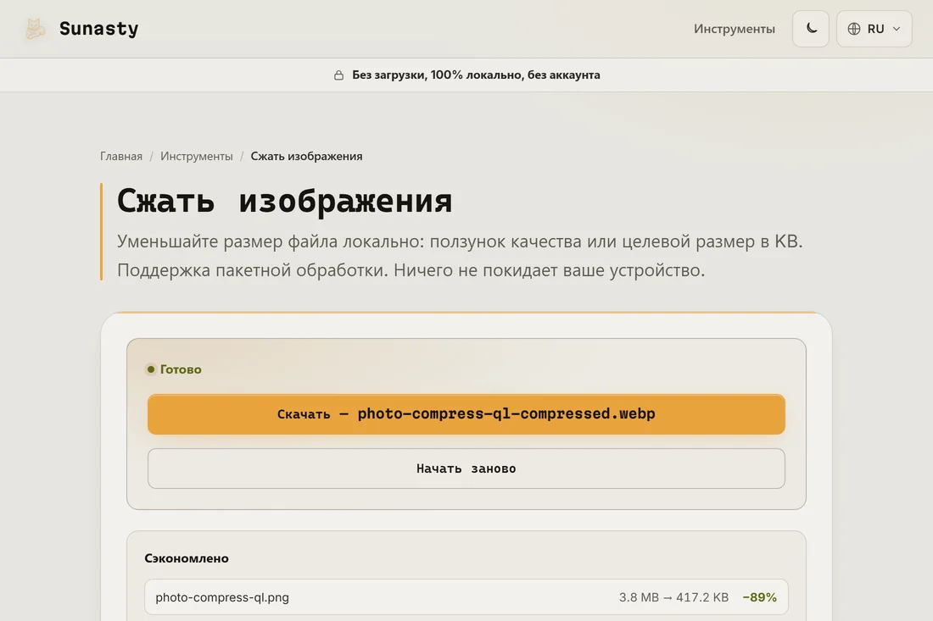Screen dimensions: 933x621
Task: Click the Сжать изображения breadcrumb text
Action: click(x=306, y=156)
